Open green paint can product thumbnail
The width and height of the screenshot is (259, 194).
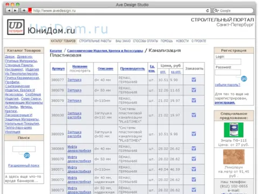tap(234, 130)
